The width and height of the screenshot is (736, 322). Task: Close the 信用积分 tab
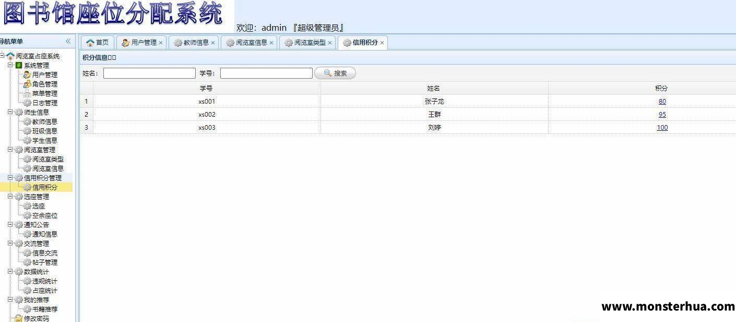point(382,43)
